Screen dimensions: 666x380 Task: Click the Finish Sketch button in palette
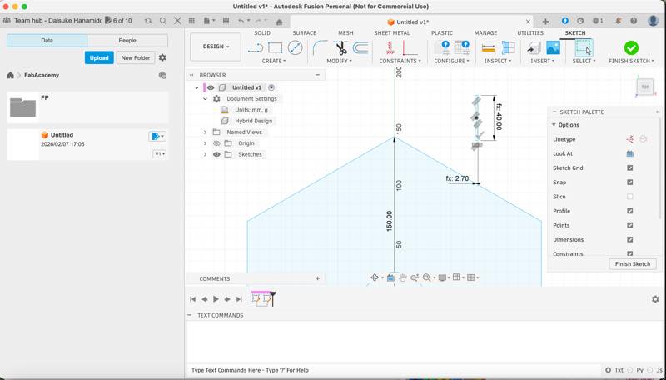pos(633,264)
